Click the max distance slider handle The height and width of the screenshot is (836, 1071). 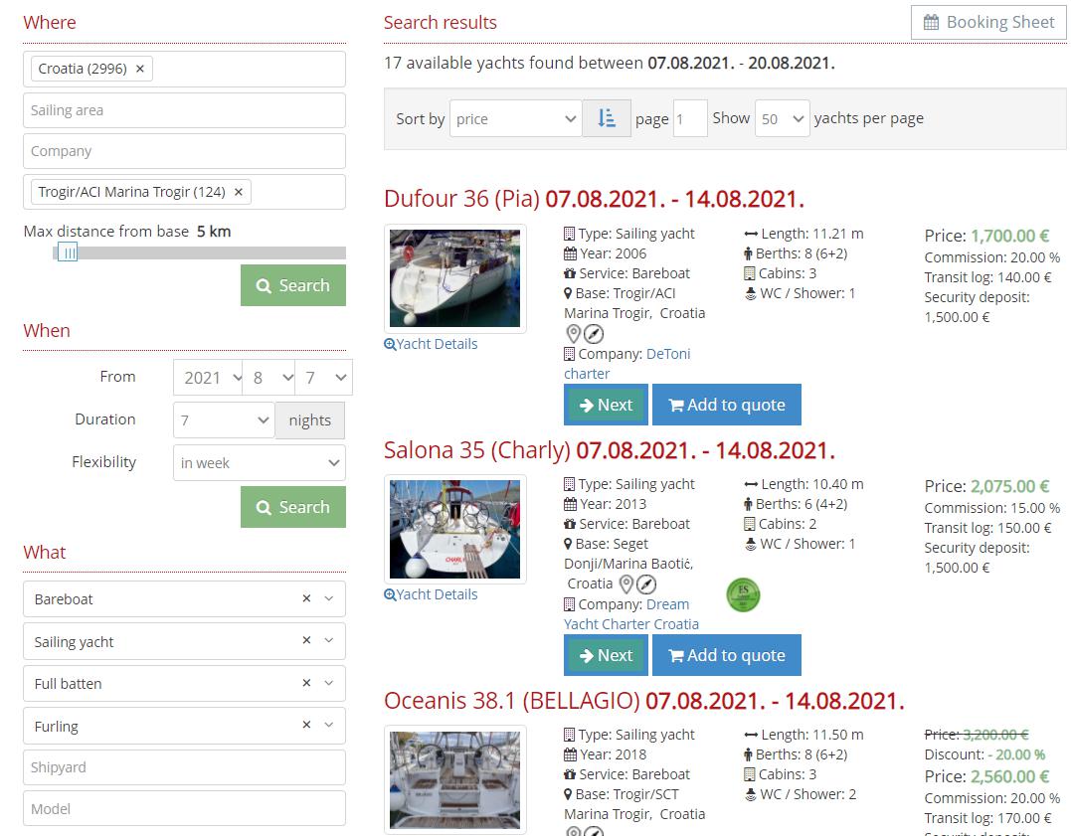68,253
